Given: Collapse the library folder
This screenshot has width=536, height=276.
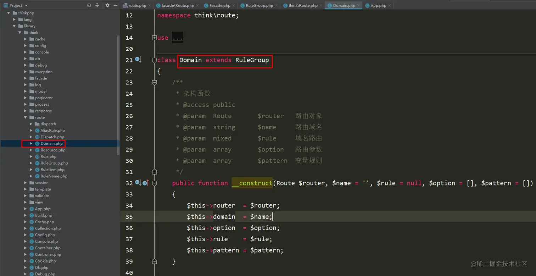Looking at the screenshot, I should [14, 26].
